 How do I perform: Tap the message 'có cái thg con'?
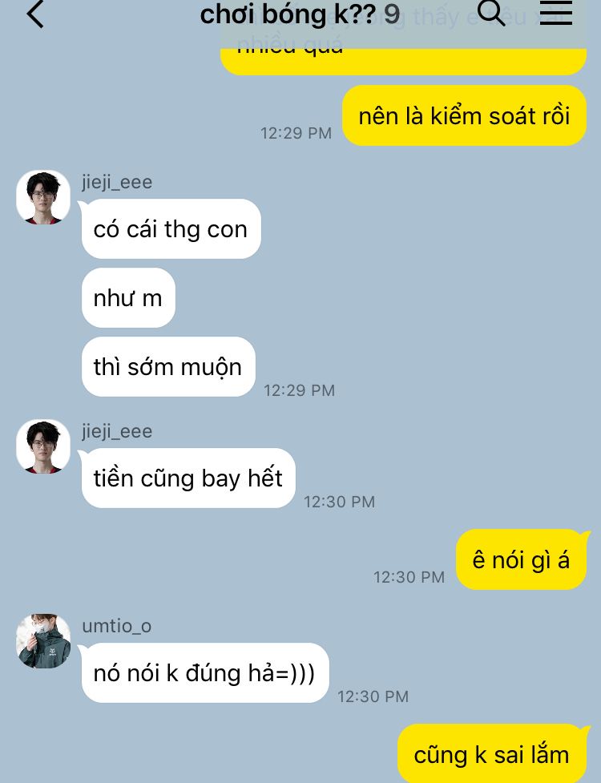[171, 228]
